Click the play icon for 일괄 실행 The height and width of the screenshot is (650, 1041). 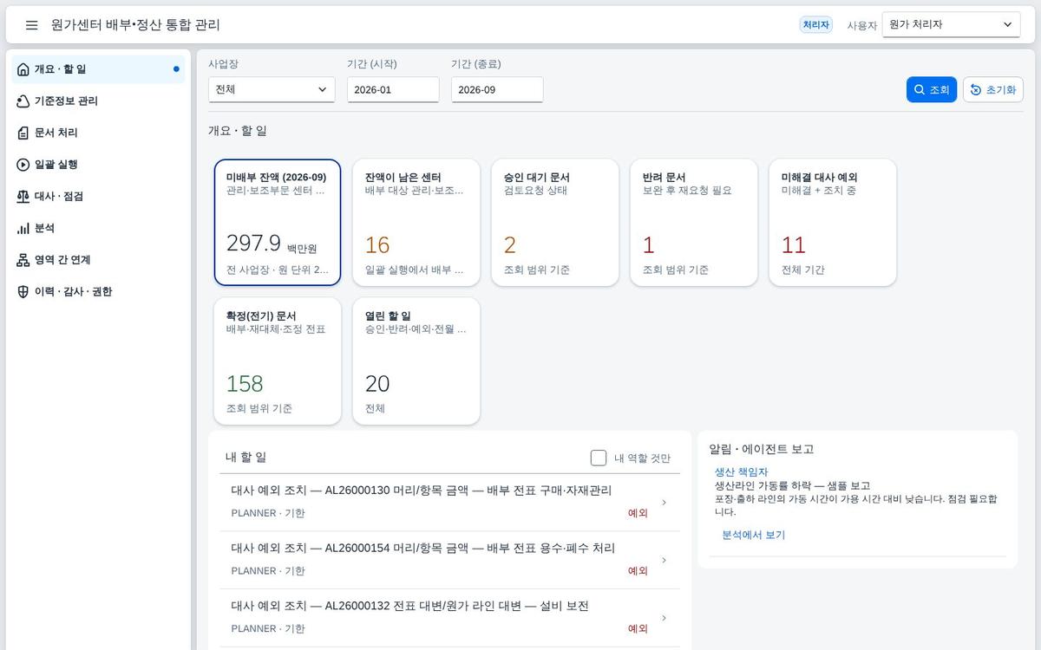coord(23,165)
